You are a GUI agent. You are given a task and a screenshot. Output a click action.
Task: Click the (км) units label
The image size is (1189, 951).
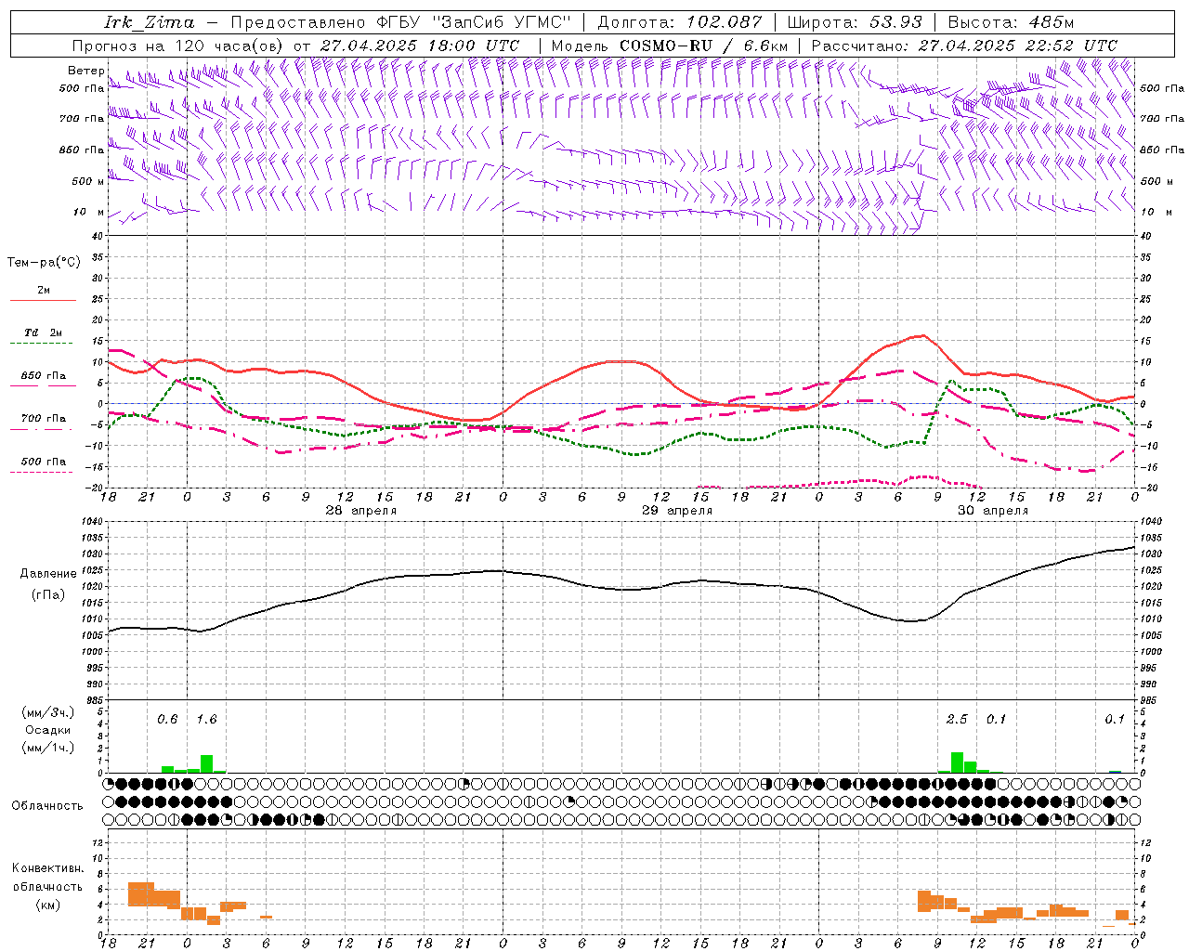click(x=46, y=905)
